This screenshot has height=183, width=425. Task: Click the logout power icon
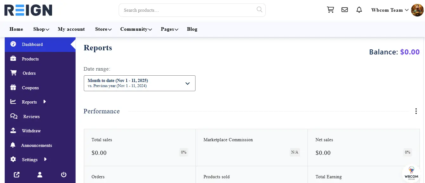(x=63, y=174)
